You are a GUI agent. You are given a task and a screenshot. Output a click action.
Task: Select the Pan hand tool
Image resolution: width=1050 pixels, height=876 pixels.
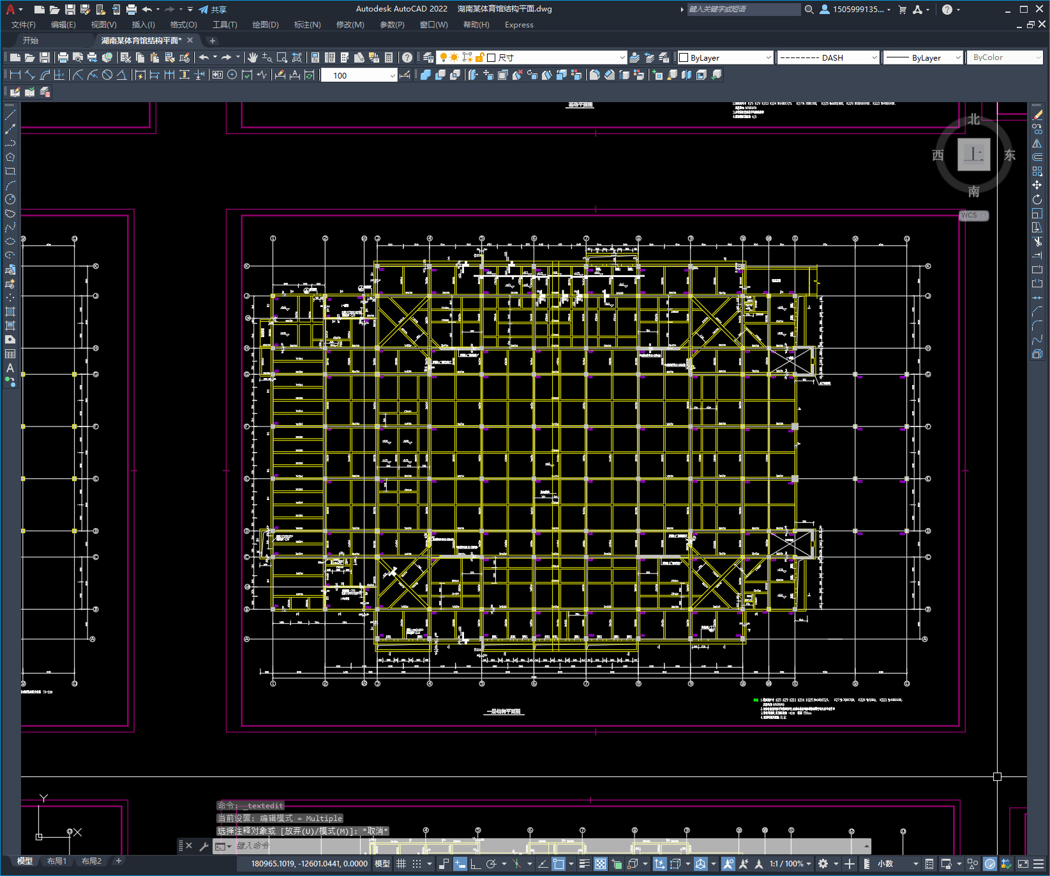[253, 57]
